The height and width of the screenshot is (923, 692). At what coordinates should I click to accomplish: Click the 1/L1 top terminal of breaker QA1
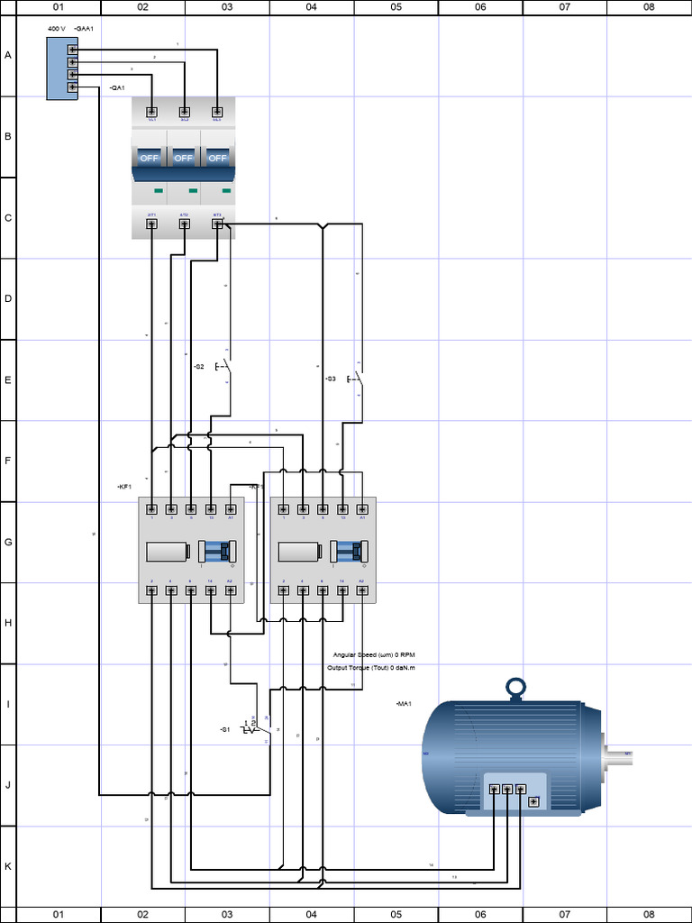[x=151, y=112]
